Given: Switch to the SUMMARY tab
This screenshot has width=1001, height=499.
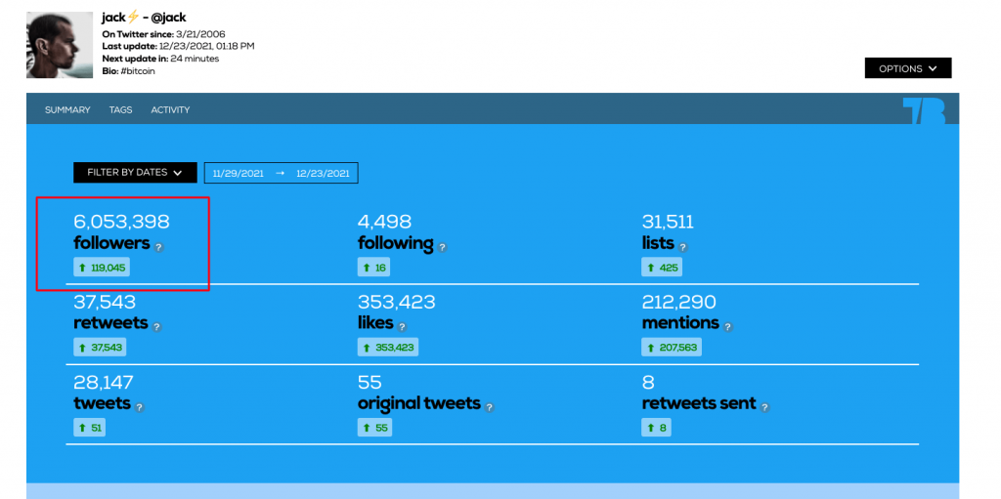Looking at the screenshot, I should click(x=67, y=109).
